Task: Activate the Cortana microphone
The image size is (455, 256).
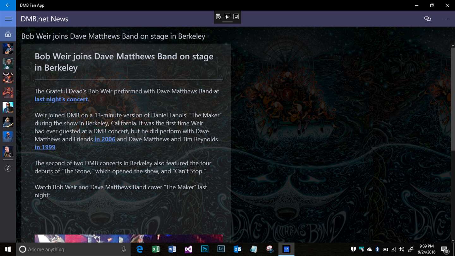Action: 124,249
